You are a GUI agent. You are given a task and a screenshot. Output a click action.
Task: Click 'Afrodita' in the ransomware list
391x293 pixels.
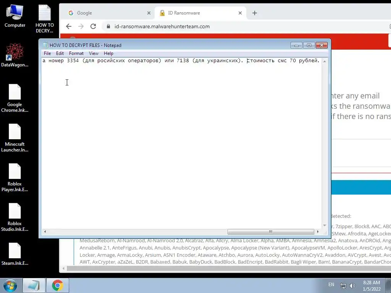[357, 234]
